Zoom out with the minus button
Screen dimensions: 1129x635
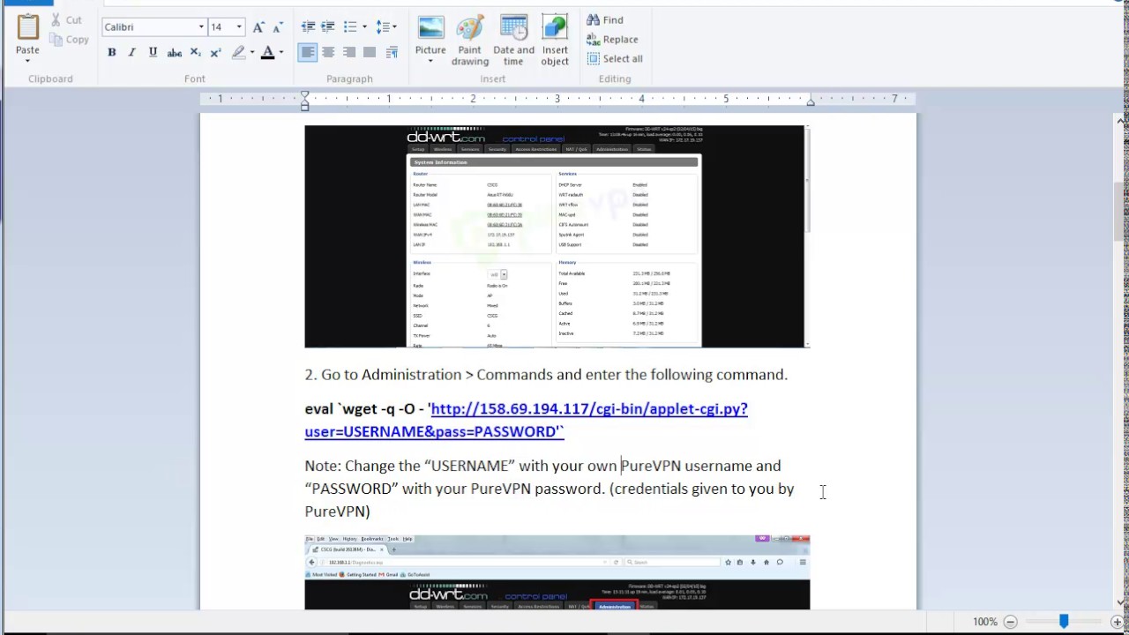click(1011, 622)
